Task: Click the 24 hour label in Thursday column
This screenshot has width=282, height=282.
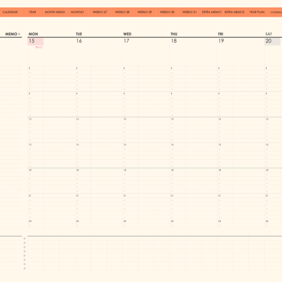Action: pos(172,221)
